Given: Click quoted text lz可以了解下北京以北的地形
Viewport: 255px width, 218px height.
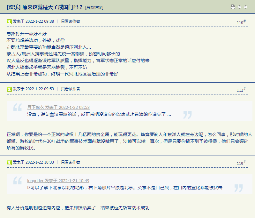Looking at the screenshot, I should point(125,188).
